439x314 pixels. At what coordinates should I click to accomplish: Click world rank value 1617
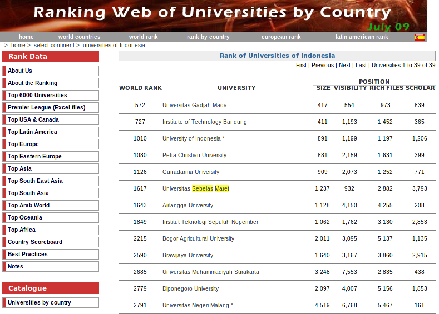(140, 189)
